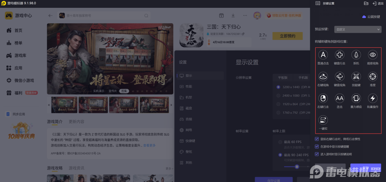Click the search magnifier icon

pos(146,16)
